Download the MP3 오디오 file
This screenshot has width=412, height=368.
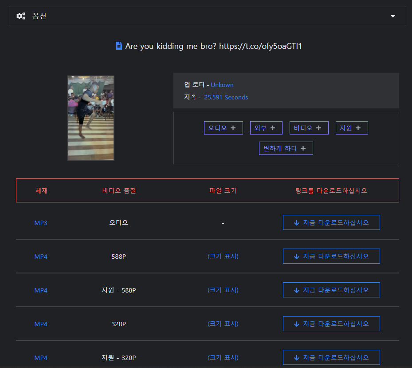point(331,222)
